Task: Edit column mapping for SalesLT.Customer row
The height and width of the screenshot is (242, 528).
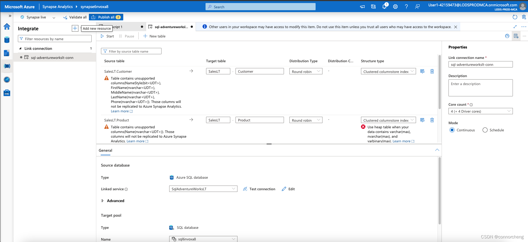Action: (x=422, y=71)
